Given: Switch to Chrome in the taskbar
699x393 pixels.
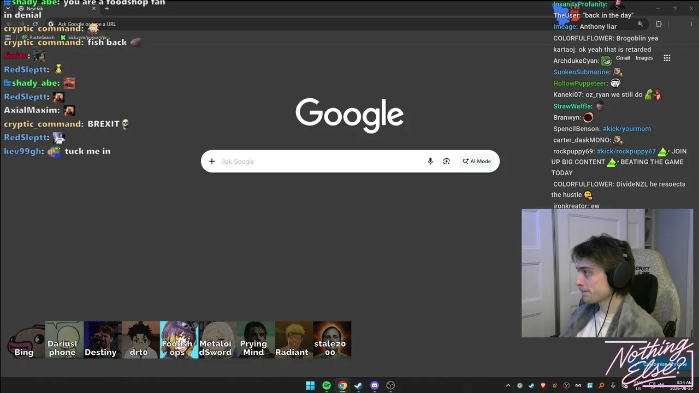Looking at the screenshot, I should pos(342,385).
